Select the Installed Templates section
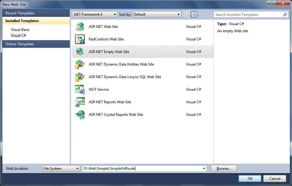This screenshot has height=186, width=292. coord(36,21)
